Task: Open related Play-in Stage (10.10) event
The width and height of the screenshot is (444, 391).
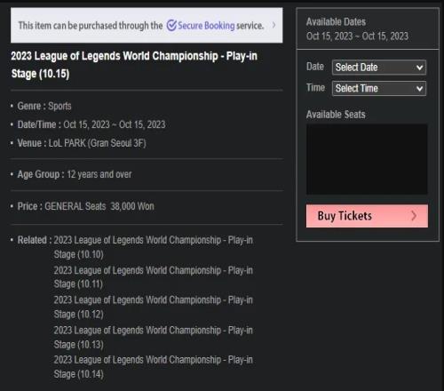Action: (153, 247)
